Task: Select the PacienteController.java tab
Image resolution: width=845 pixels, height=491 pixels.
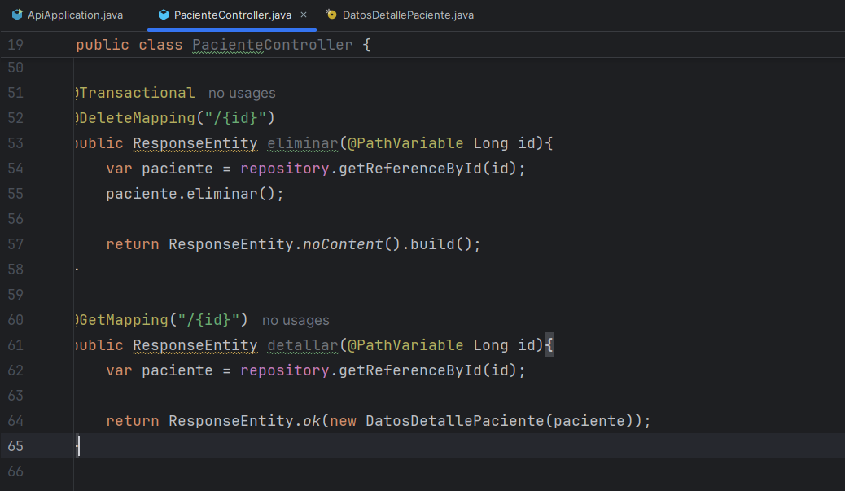Action: (232, 15)
